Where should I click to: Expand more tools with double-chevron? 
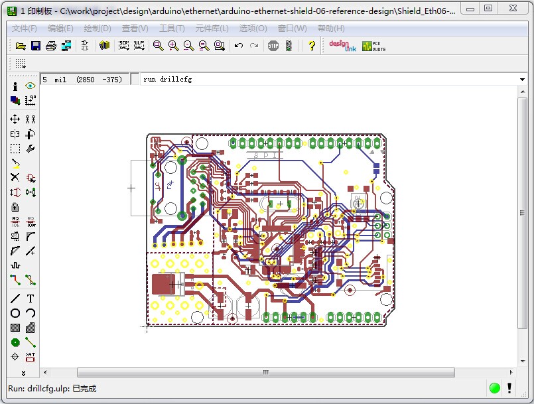coord(23,373)
